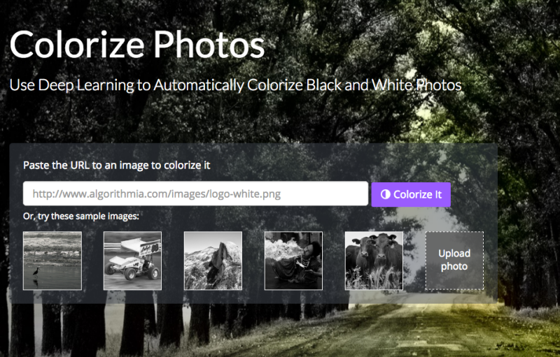Image resolution: width=560 pixels, height=357 pixels.
Task: Select the shoreline bird sample image
Action: coord(52,261)
